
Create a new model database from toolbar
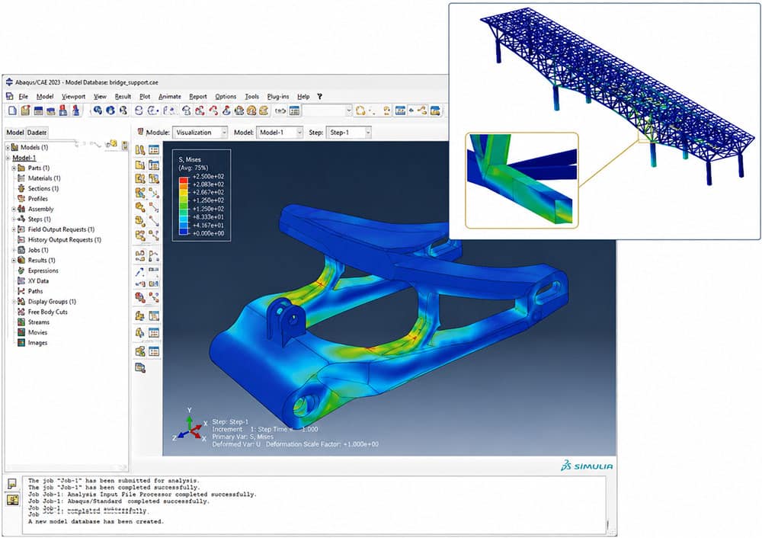13,110
